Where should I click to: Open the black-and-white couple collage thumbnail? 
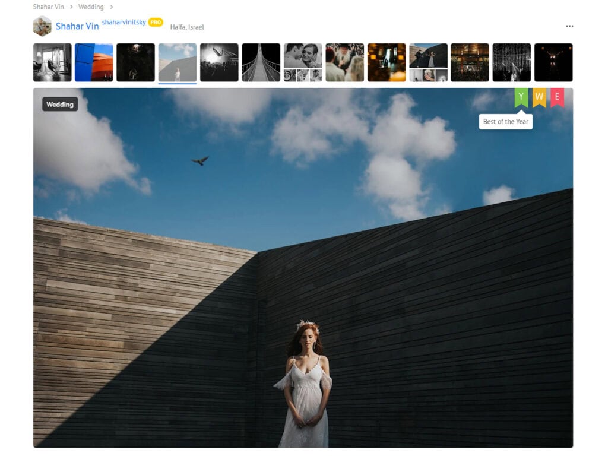point(303,62)
